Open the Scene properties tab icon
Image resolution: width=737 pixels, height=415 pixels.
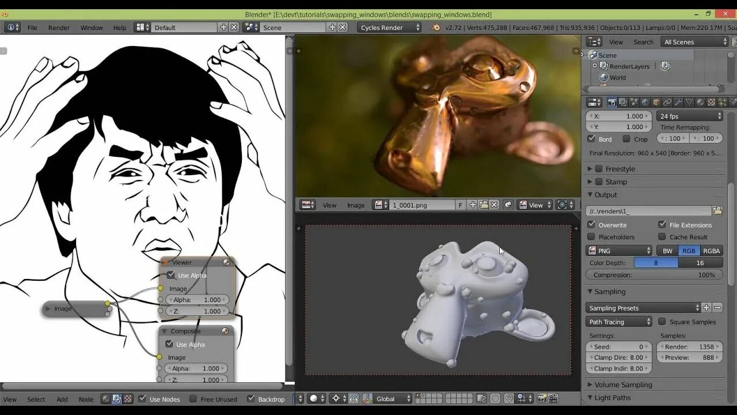point(633,102)
